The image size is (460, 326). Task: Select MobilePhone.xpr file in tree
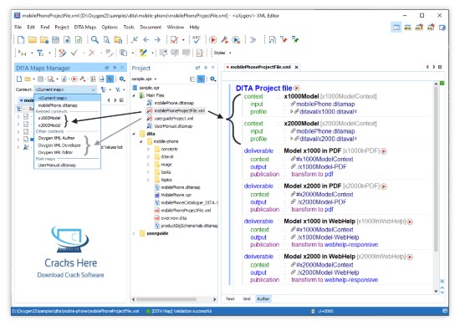pyautogui.click(x=176, y=195)
